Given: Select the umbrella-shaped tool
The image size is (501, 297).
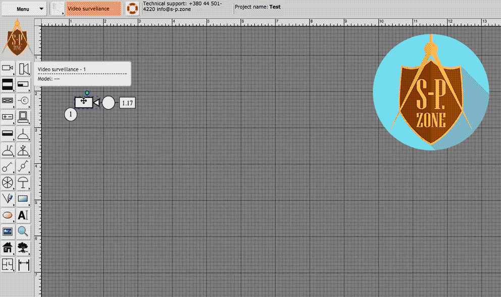Looking at the screenshot, I should pyautogui.click(x=23, y=182).
